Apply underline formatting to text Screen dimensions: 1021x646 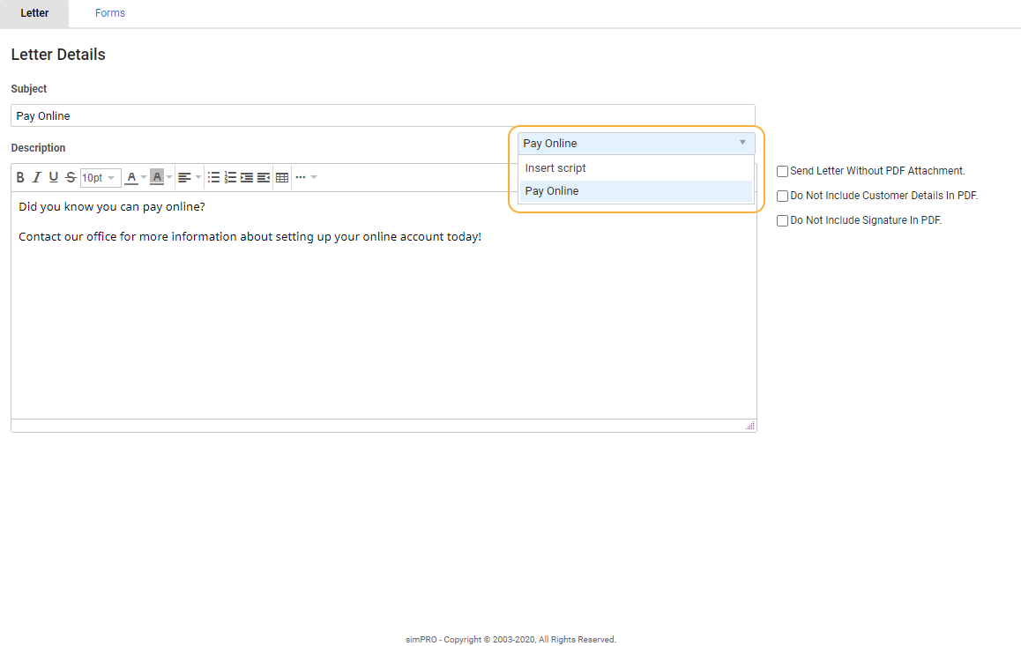[x=54, y=177]
